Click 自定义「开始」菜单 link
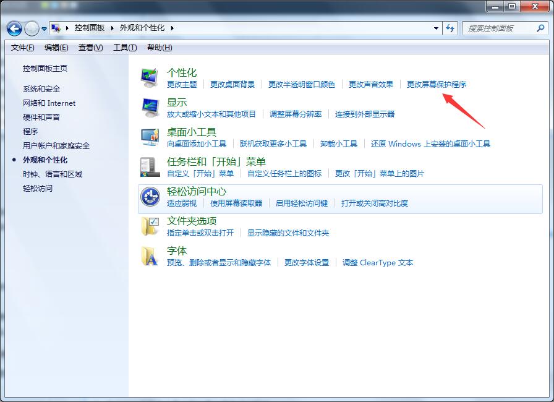The width and height of the screenshot is (554, 402). 200,173
